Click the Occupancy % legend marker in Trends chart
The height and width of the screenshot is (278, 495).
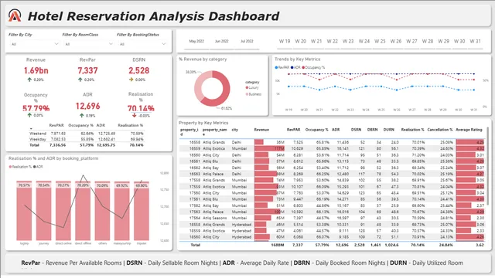point(303,67)
